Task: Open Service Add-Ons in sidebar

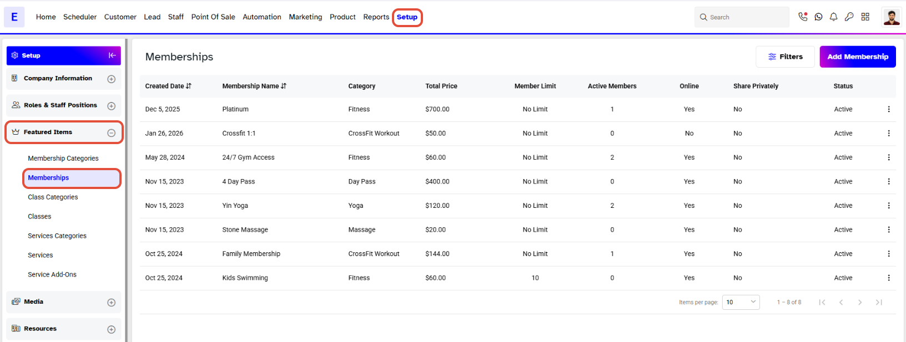Action: (x=52, y=275)
